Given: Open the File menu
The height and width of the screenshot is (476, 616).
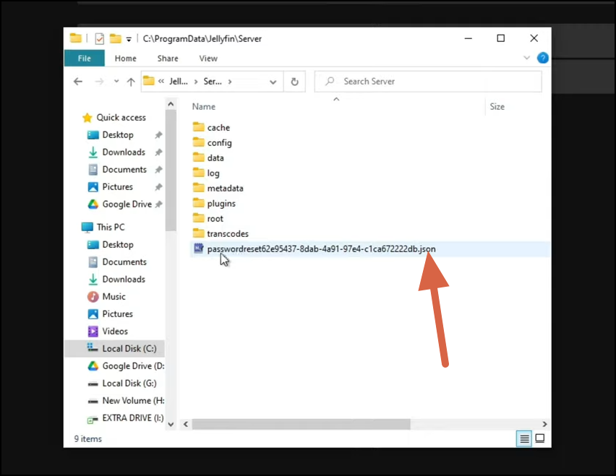Looking at the screenshot, I should pyautogui.click(x=84, y=58).
